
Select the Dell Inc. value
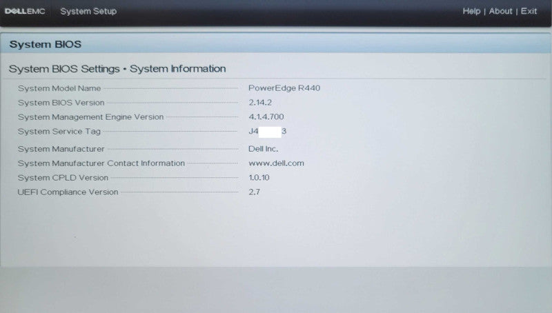263,149
